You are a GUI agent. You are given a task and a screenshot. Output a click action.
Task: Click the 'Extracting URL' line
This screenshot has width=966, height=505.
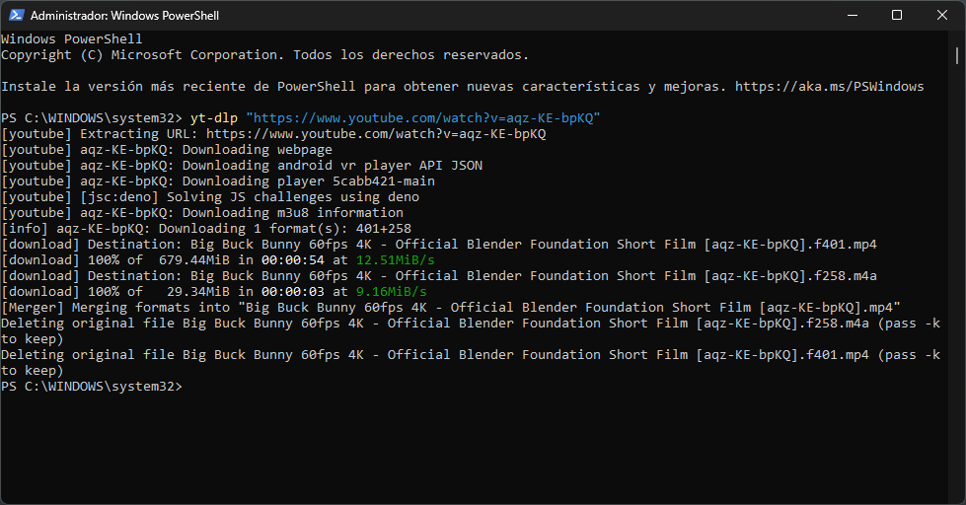(273, 133)
